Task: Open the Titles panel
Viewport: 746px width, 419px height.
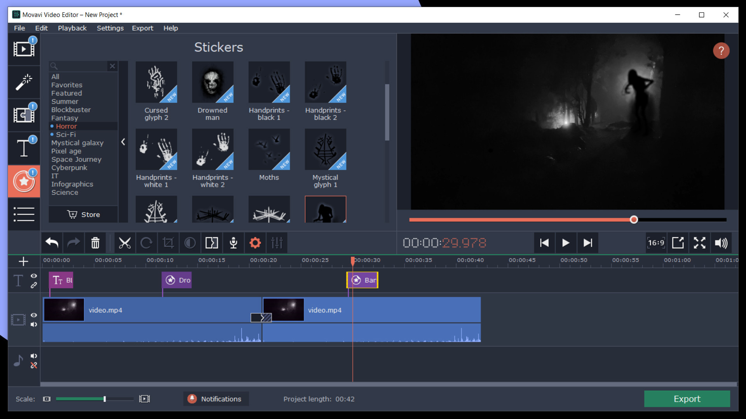Action: (x=23, y=148)
